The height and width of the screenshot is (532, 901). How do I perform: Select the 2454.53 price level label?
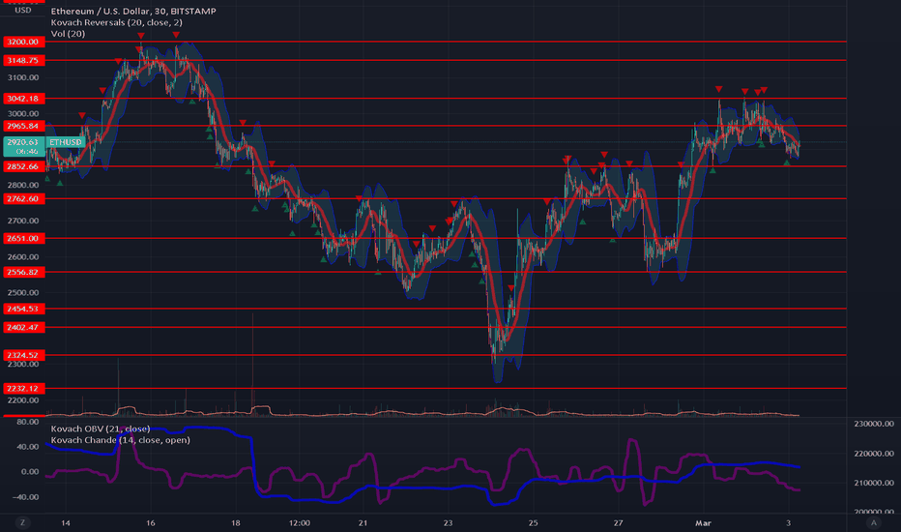(x=23, y=309)
